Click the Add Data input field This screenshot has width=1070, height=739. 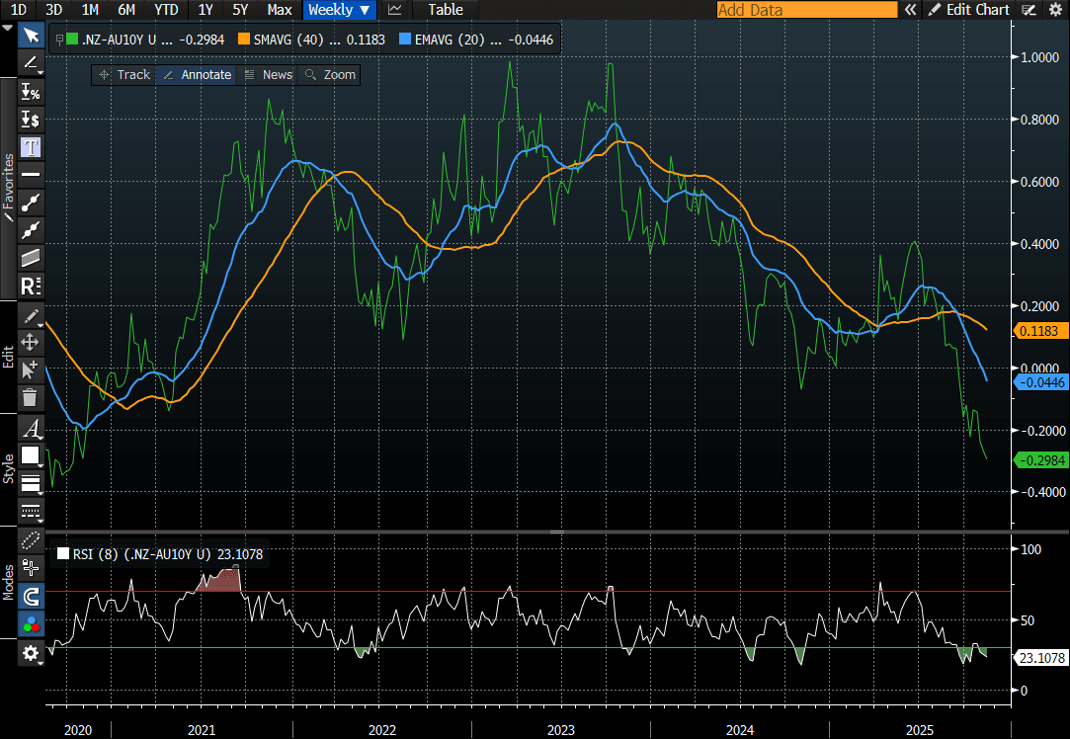click(x=806, y=10)
